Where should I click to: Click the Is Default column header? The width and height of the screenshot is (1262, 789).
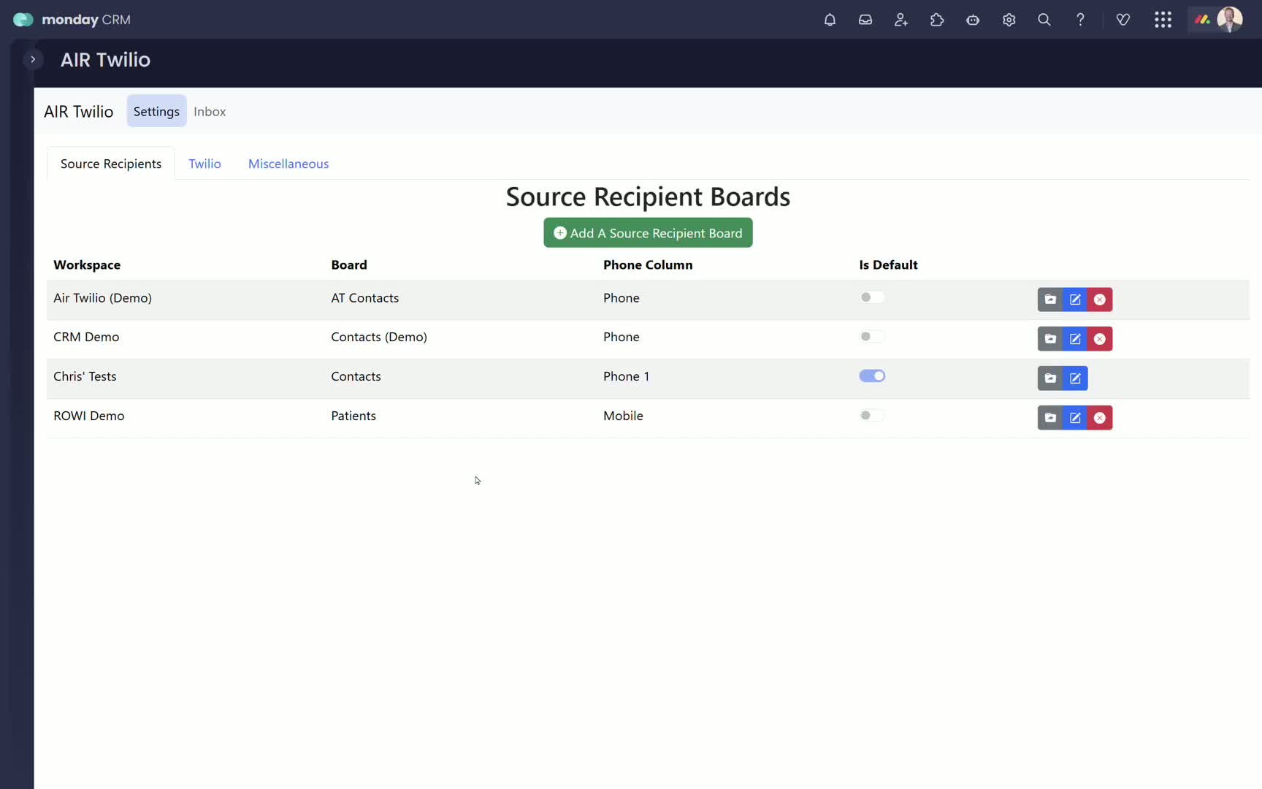tap(888, 264)
